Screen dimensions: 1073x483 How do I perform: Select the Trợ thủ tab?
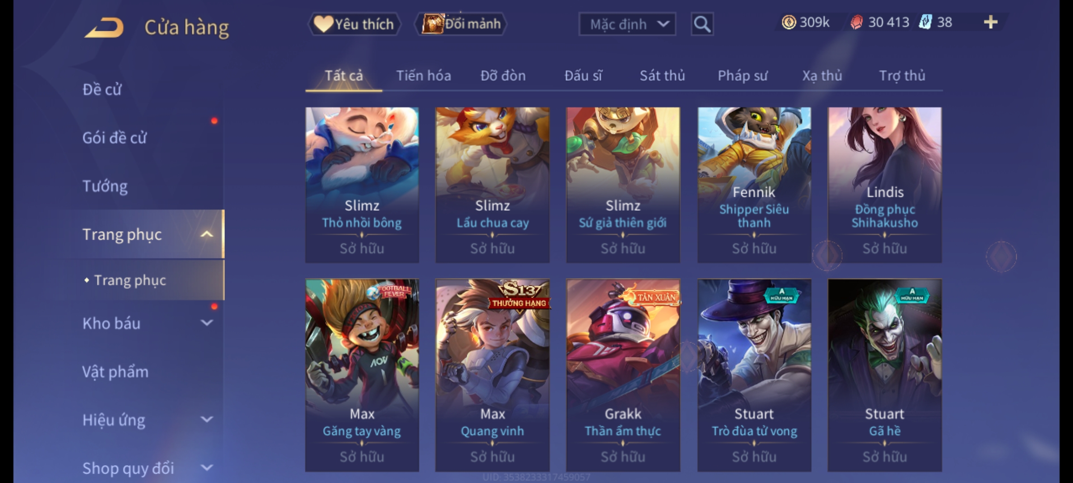(902, 76)
